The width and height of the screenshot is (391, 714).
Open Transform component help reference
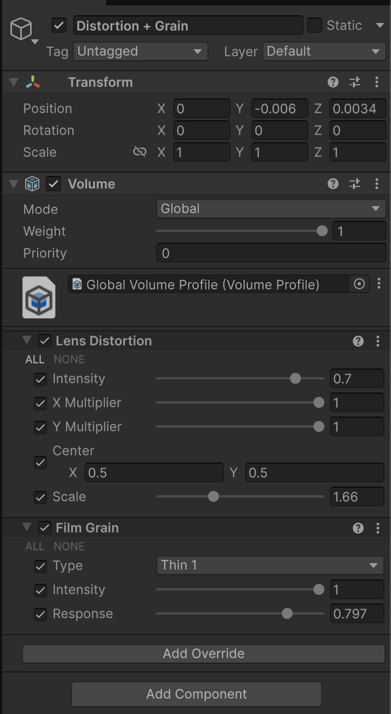click(x=333, y=83)
